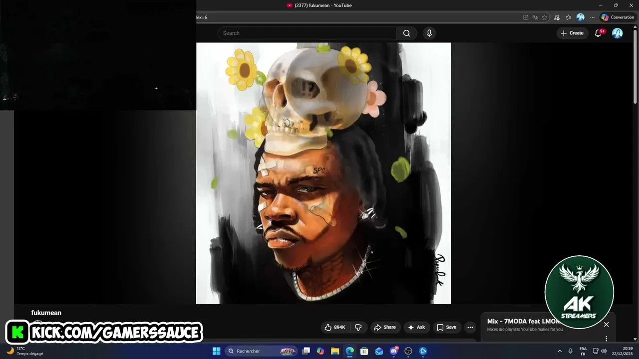Open Edge media control icon
Viewport: 639px width, 359px height.
[557, 17]
